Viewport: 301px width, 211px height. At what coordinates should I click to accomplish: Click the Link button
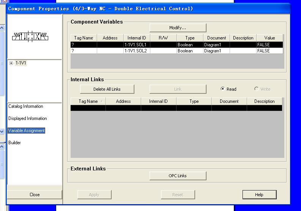click(x=178, y=89)
